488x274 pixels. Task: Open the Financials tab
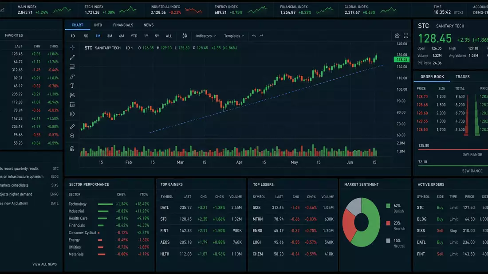point(123,25)
